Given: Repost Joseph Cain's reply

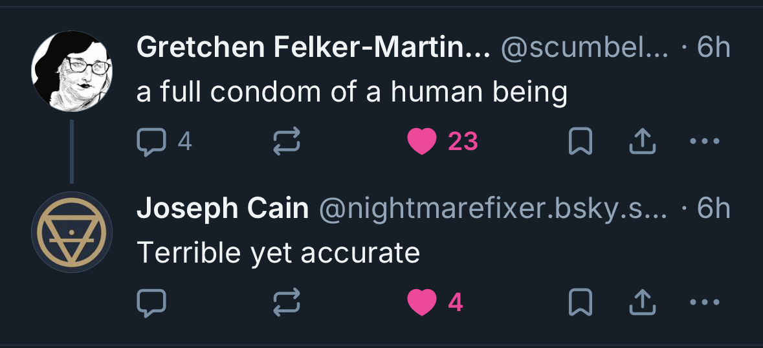Looking at the screenshot, I should point(287,302).
